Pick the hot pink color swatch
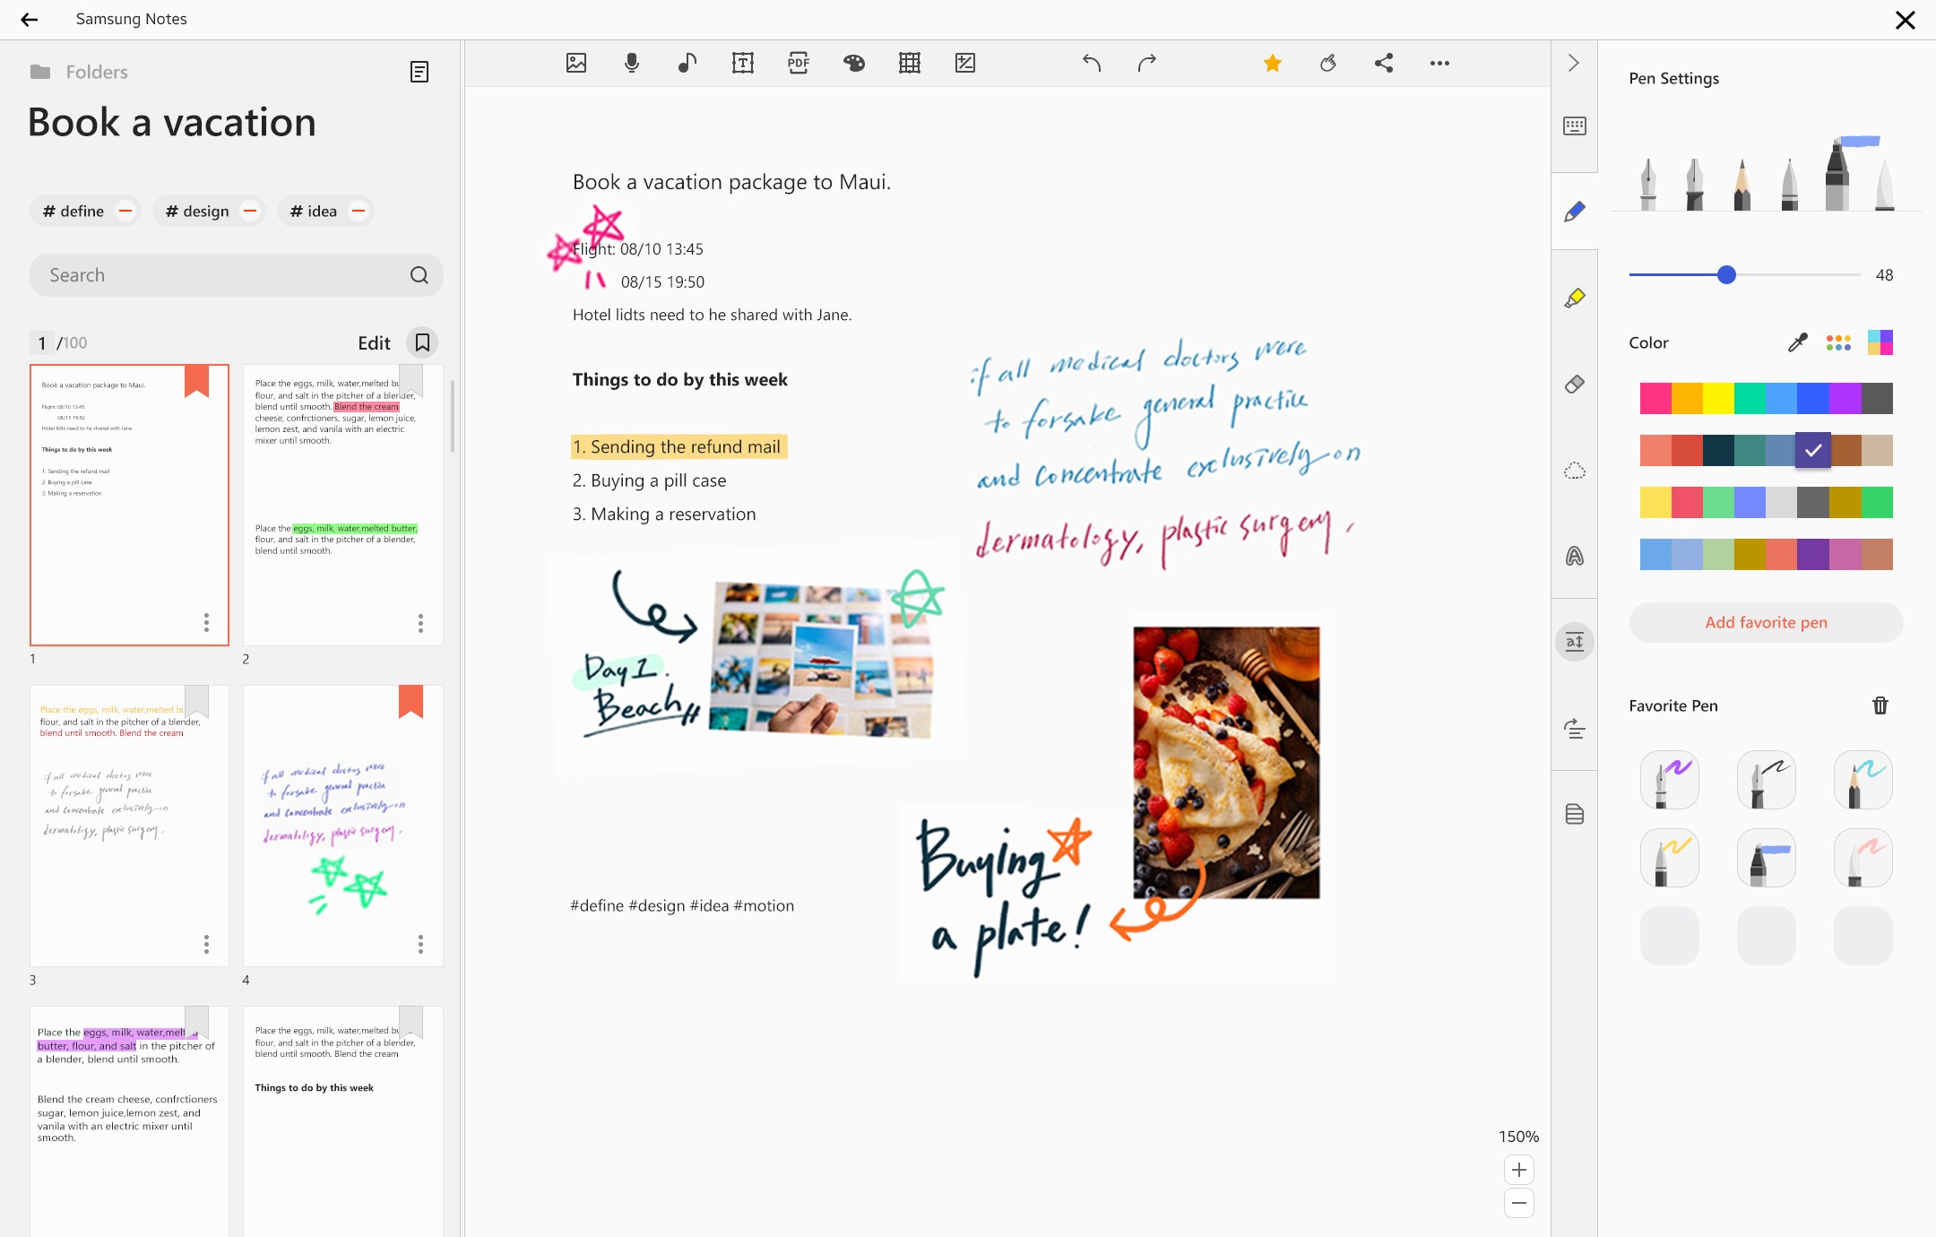The height and width of the screenshot is (1237, 1936). [1655, 398]
